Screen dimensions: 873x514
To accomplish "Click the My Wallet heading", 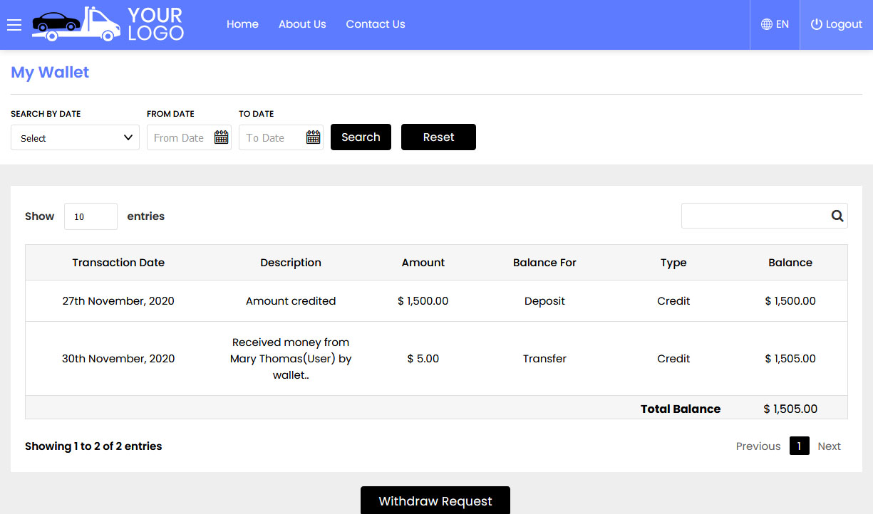I will [x=50, y=73].
